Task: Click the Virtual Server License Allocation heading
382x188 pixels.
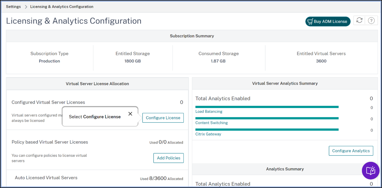Action: [x=97, y=84]
